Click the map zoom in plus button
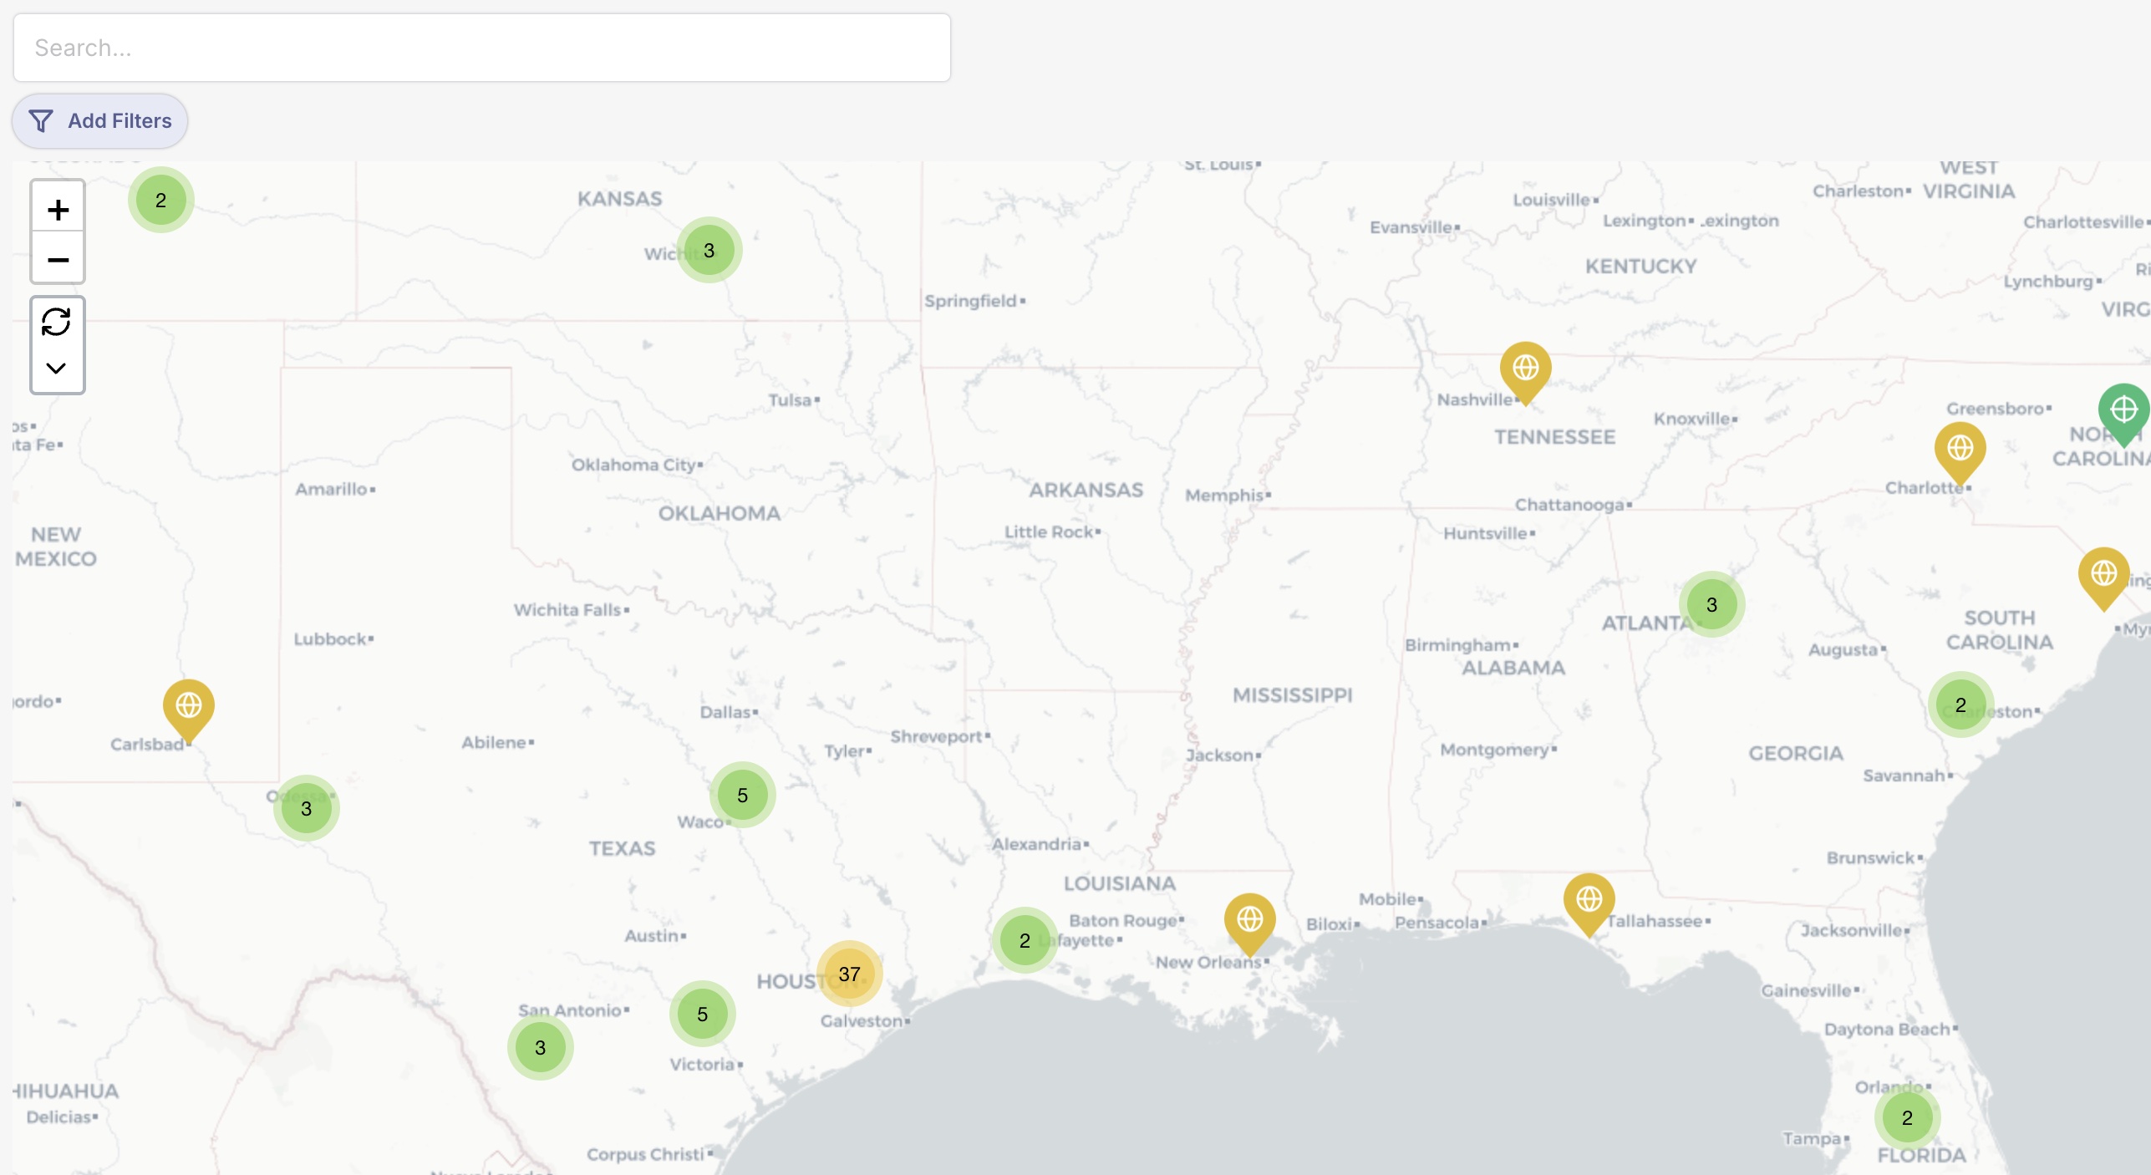 click(x=58, y=209)
